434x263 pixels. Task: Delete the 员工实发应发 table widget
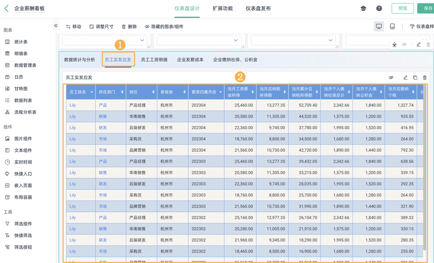[x=425, y=77]
